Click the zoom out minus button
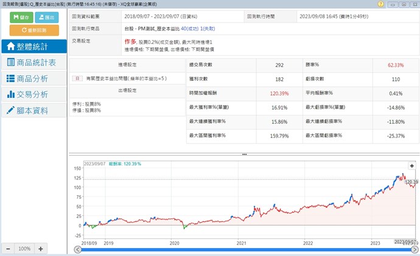The height and width of the screenshot is (256, 420). tap(8, 248)
